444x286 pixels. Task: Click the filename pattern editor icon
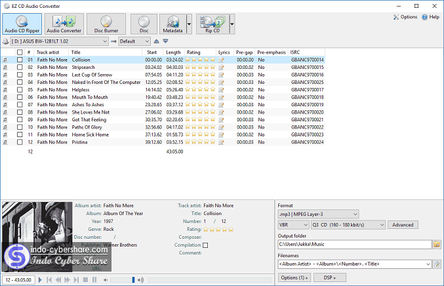tap(437, 264)
